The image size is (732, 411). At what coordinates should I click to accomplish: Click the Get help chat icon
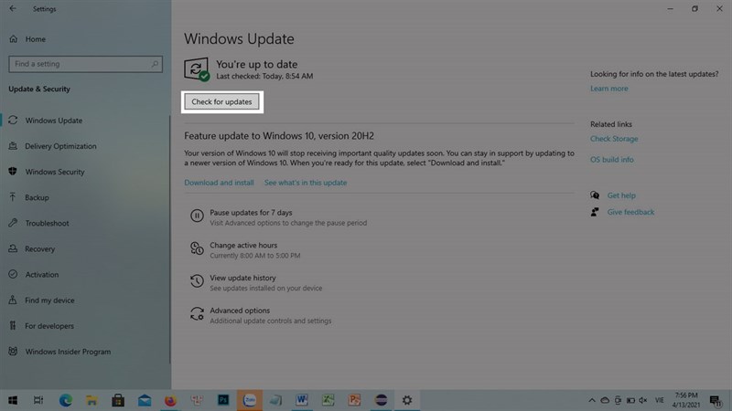pyautogui.click(x=594, y=195)
